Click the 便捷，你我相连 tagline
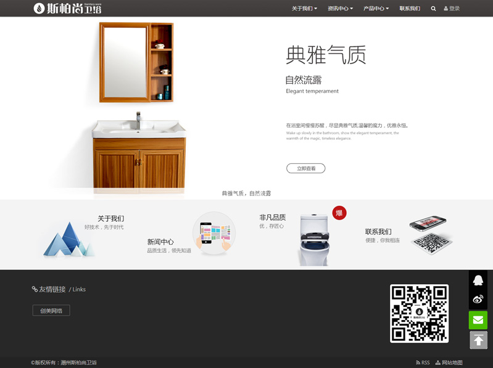The width and height of the screenshot is (493, 368). pyautogui.click(x=383, y=240)
